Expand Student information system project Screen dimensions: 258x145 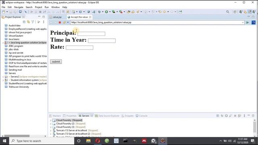click(3, 80)
